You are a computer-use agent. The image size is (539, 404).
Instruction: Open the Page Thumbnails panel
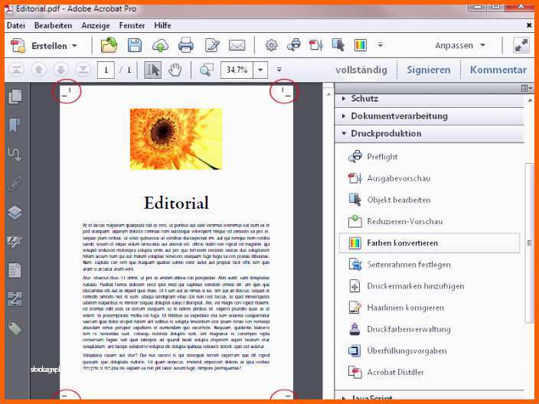coord(15,97)
